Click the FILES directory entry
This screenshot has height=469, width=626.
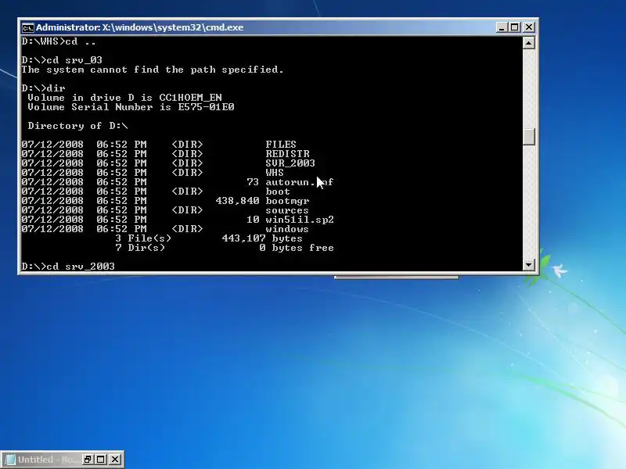pos(281,145)
